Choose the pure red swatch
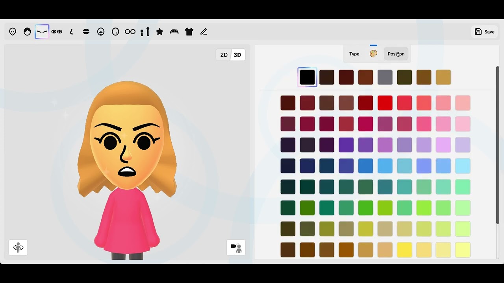 coord(385,103)
